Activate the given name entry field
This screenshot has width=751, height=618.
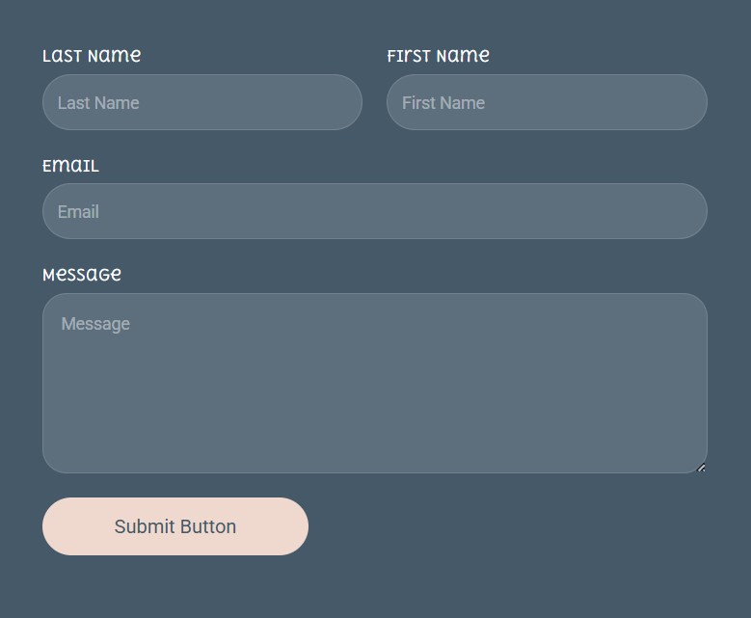click(x=547, y=102)
